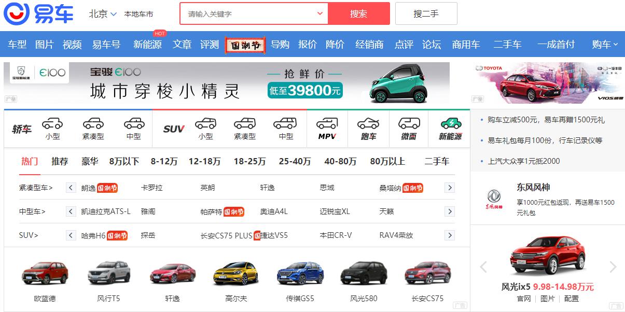Open the 紧凑型车> category link
Screen dimensions: 625x312
coord(36,188)
